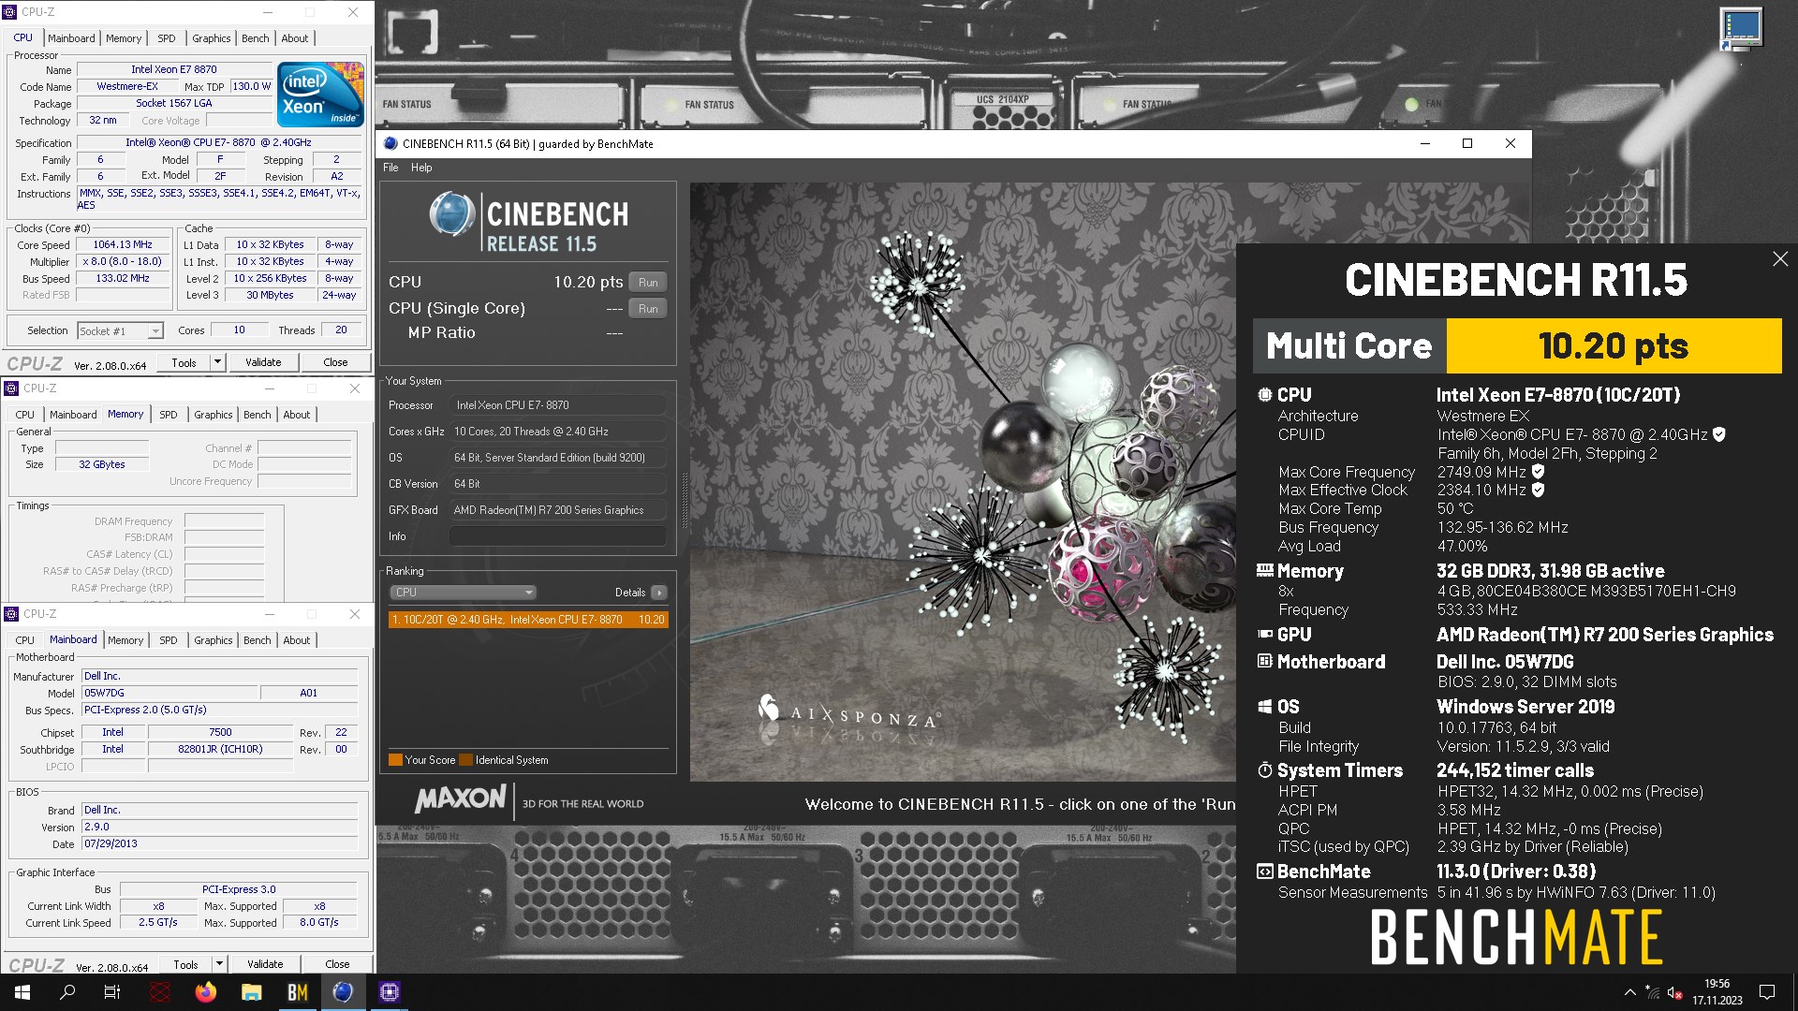Screen dimensions: 1798x1011
Task: Click the Memory CPU-Z window title icon
Action: 12,388
